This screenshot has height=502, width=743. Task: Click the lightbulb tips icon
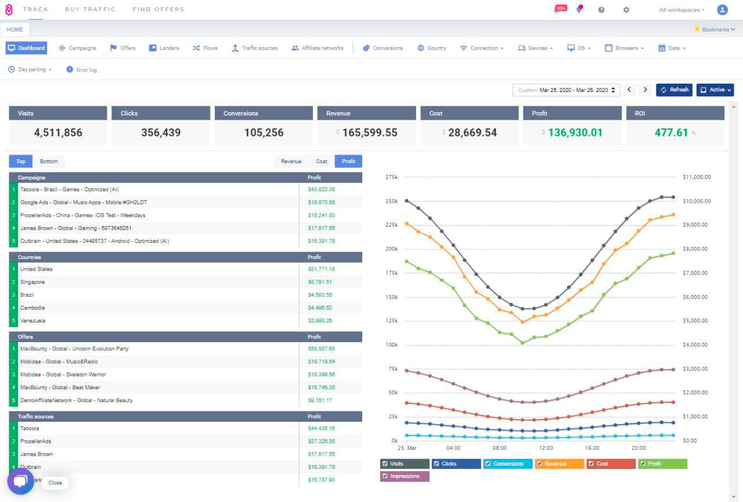coord(579,10)
